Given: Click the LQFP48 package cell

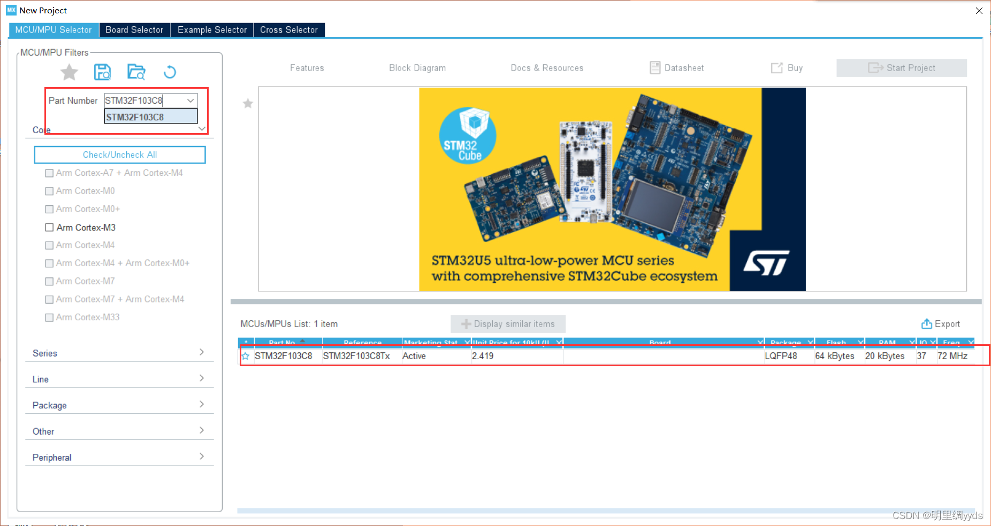Looking at the screenshot, I should point(789,356).
